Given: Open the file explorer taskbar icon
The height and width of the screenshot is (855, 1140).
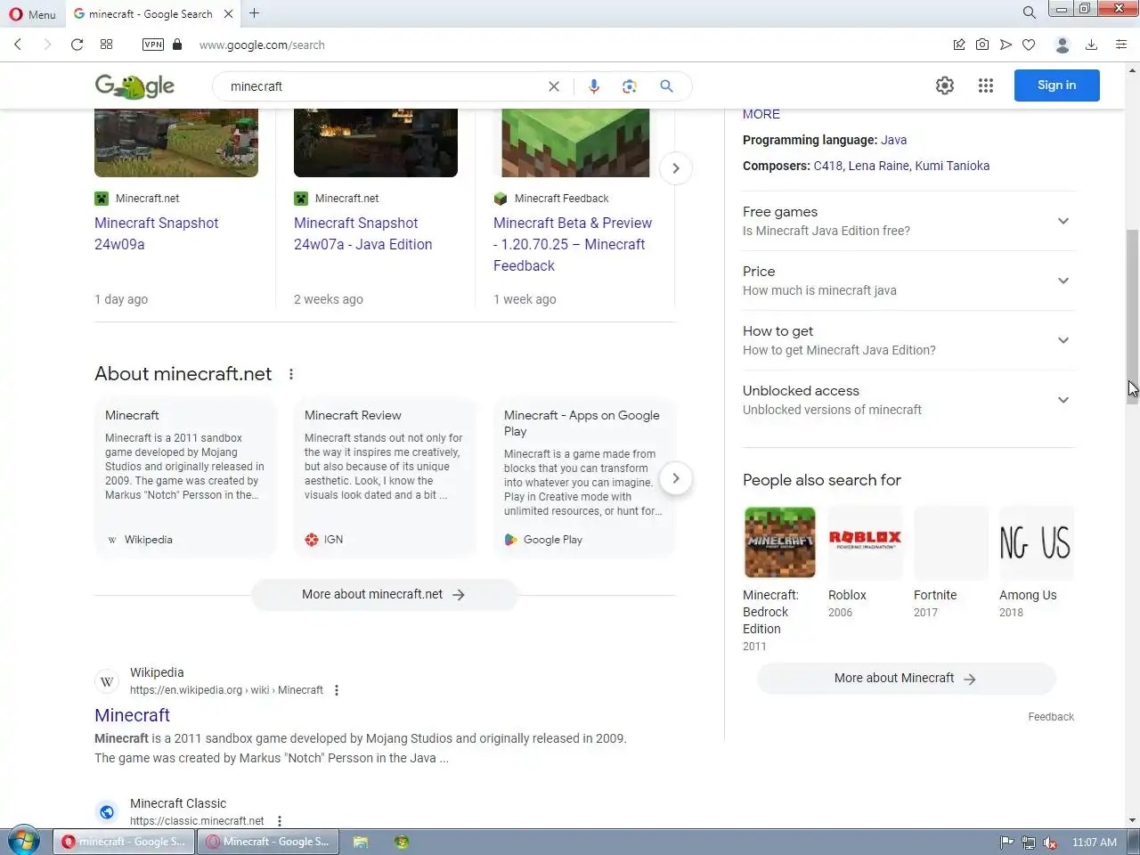Looking at the screenshot, I should [x=361, y=842].
